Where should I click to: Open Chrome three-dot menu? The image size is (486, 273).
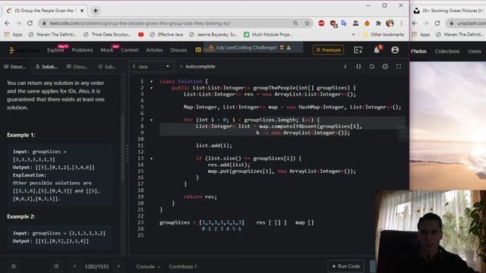point(402,24)
